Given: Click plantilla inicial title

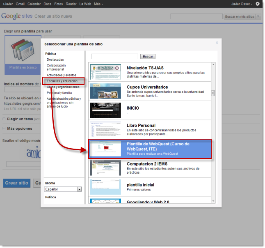Looking at the screenshot, I should pos(140,185).
